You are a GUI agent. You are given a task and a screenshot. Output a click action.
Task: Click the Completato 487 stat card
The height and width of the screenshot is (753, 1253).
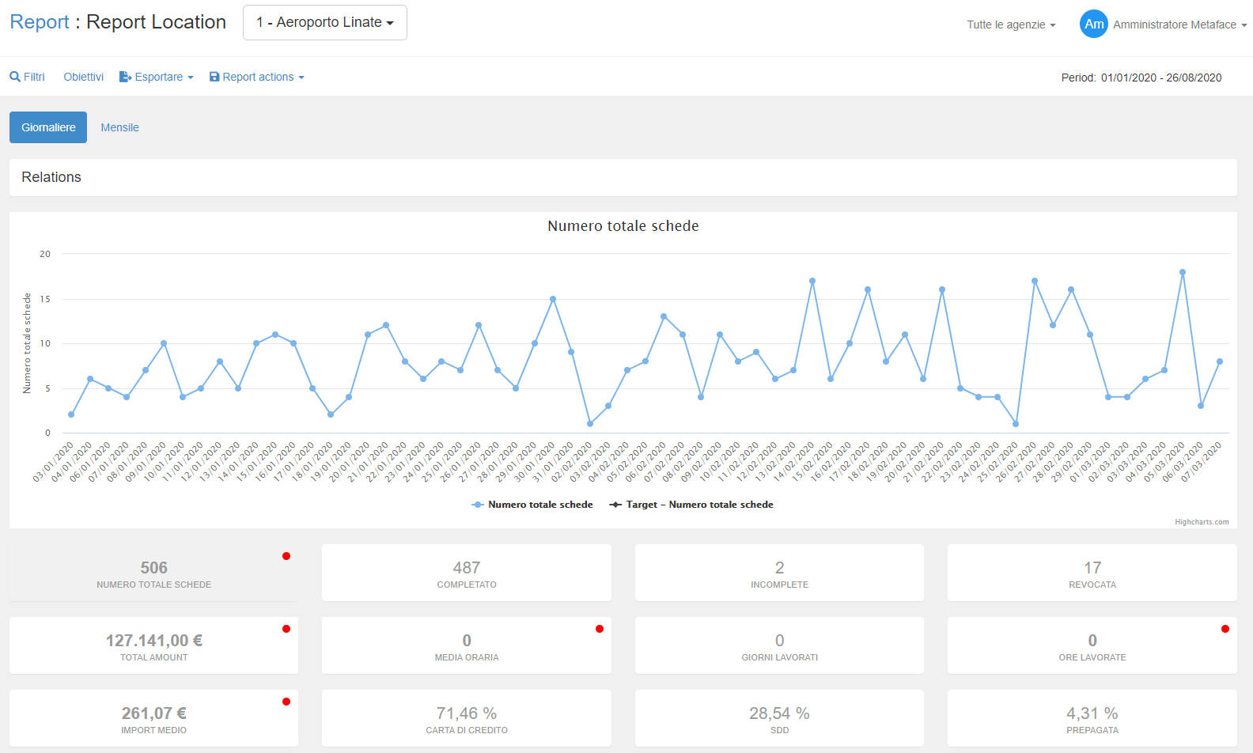click(467, 573)
